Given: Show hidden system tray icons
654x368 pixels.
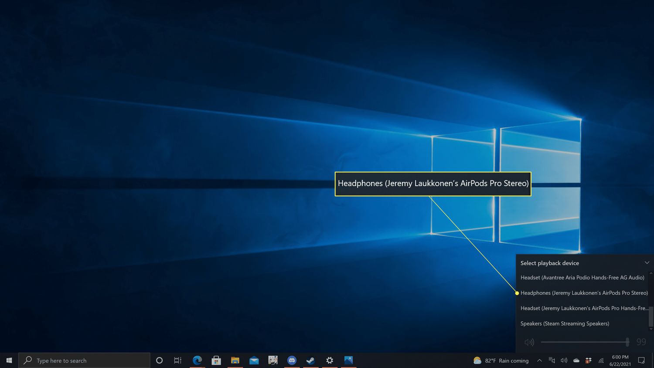Looking at the screenshot, I should point(539,361).
